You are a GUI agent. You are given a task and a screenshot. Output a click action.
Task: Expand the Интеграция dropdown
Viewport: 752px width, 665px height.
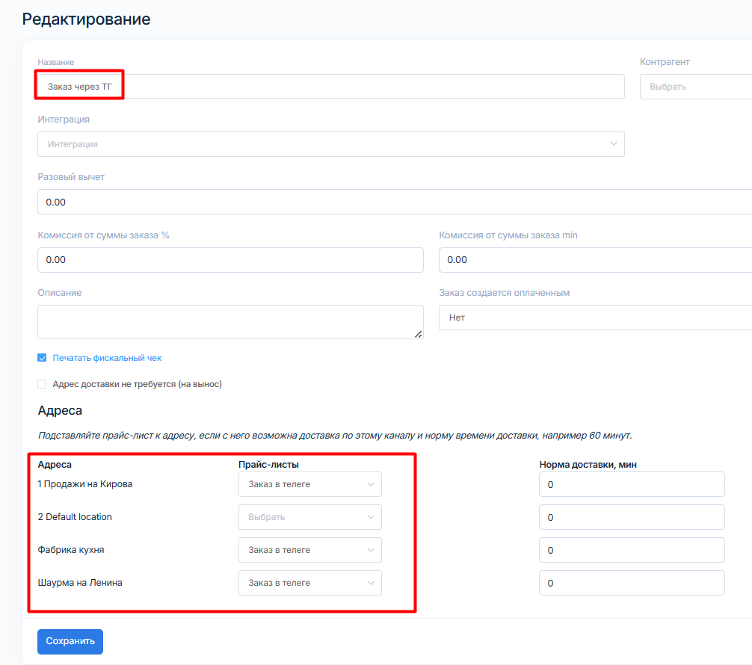point(330,144)
